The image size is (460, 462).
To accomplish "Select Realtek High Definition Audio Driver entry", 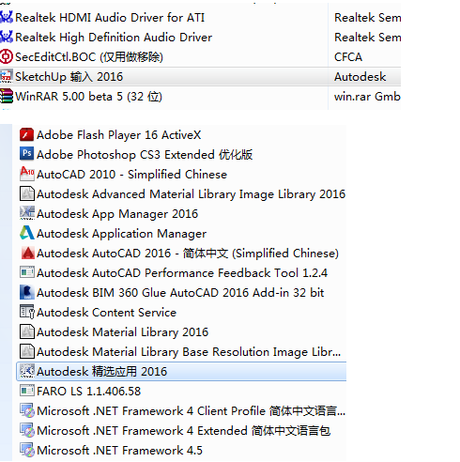I will [200, 38].
